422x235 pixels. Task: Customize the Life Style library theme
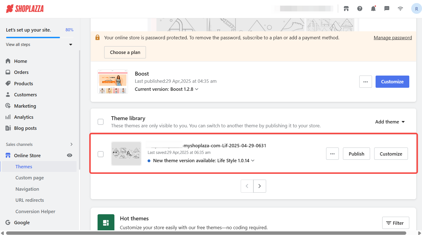click(391, 154)
